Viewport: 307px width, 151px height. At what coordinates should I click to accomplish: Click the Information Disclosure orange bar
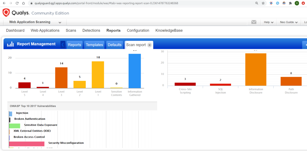(x=256, y=69)
